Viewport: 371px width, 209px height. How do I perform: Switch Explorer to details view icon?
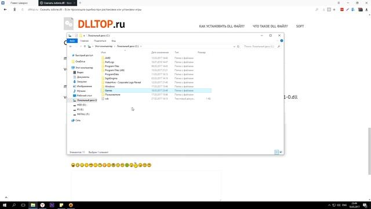click(277, 152)
